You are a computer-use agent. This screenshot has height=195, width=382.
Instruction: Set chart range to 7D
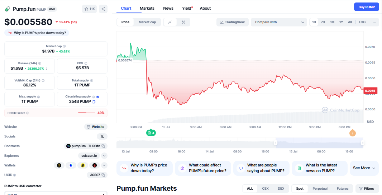pos(323,22)
